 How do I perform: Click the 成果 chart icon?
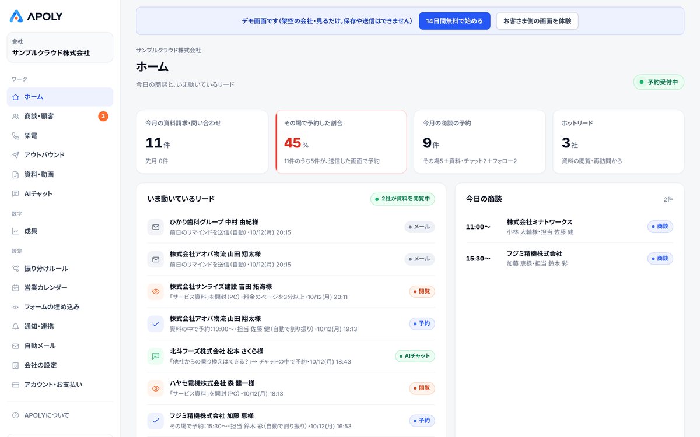click(x=16, y=231)
